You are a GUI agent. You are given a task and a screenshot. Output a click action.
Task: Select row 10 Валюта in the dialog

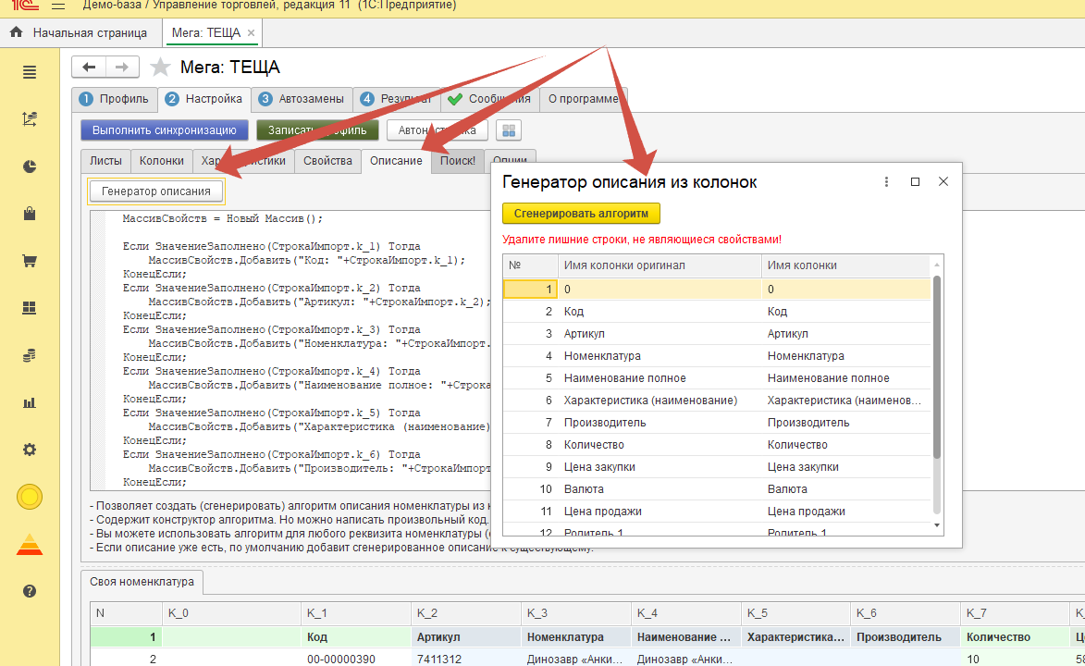[x=717, y=488]
